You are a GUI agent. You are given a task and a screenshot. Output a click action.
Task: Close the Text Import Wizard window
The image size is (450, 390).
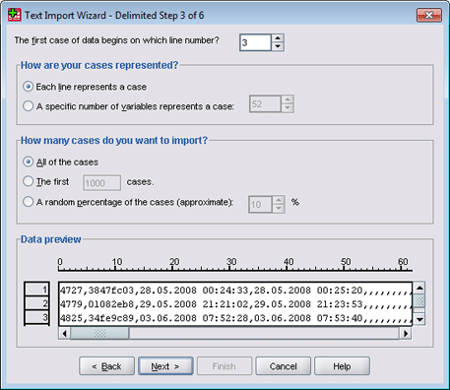(x=429, y=15)
